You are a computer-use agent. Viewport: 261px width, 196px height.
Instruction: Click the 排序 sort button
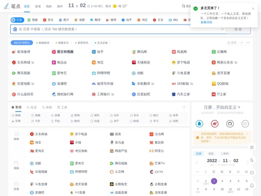pyautogui.click(x=232, y=43)
